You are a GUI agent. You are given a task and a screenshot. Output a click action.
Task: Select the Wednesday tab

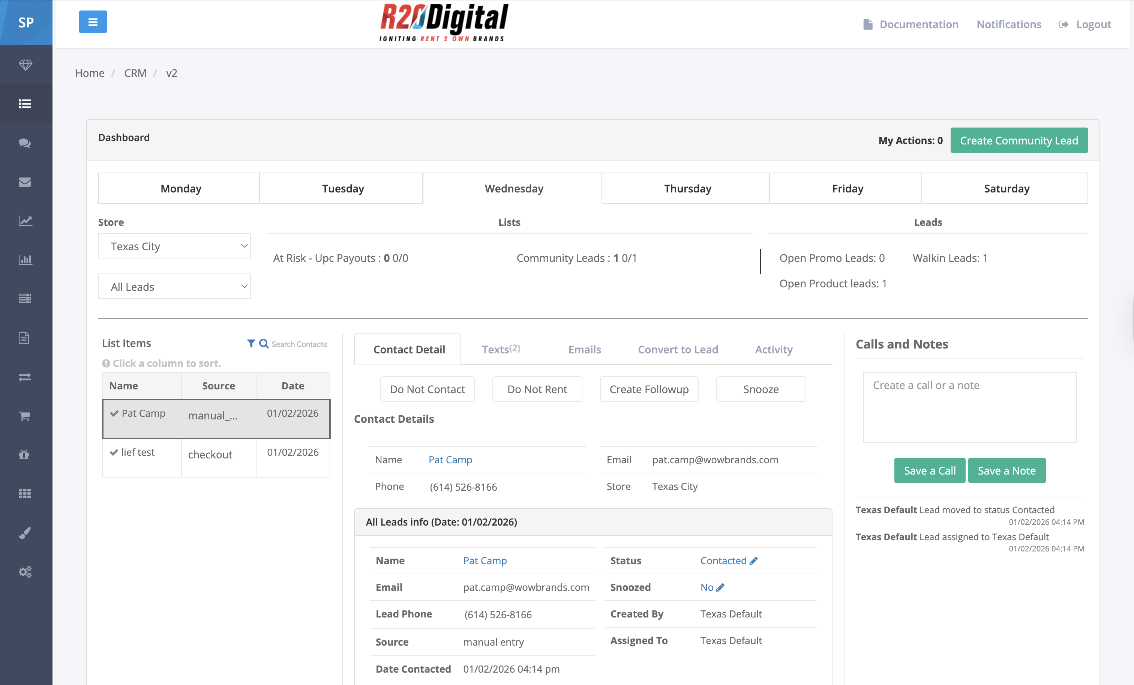click(x=513, y=189)
